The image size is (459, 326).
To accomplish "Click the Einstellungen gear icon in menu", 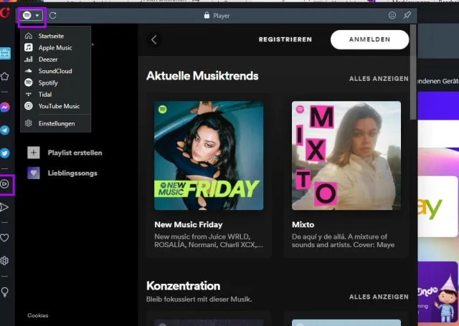I will tap(29, 123).
